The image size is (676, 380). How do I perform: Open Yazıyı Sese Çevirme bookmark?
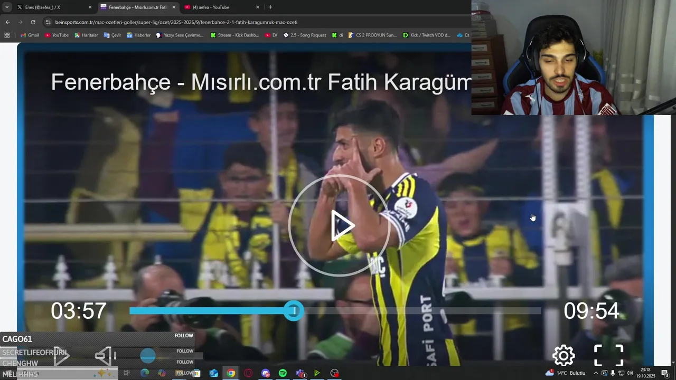tap(180, 35)
